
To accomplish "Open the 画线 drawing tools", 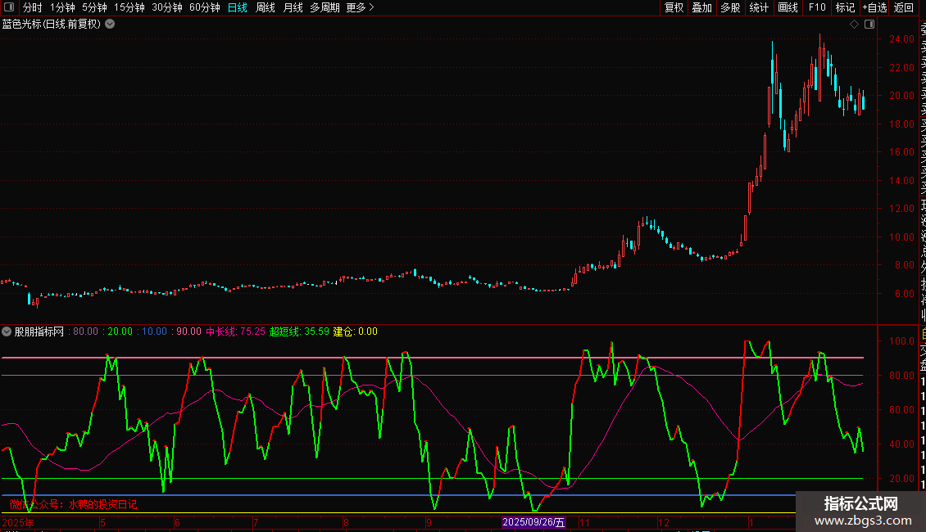I will tap(788, 7).
